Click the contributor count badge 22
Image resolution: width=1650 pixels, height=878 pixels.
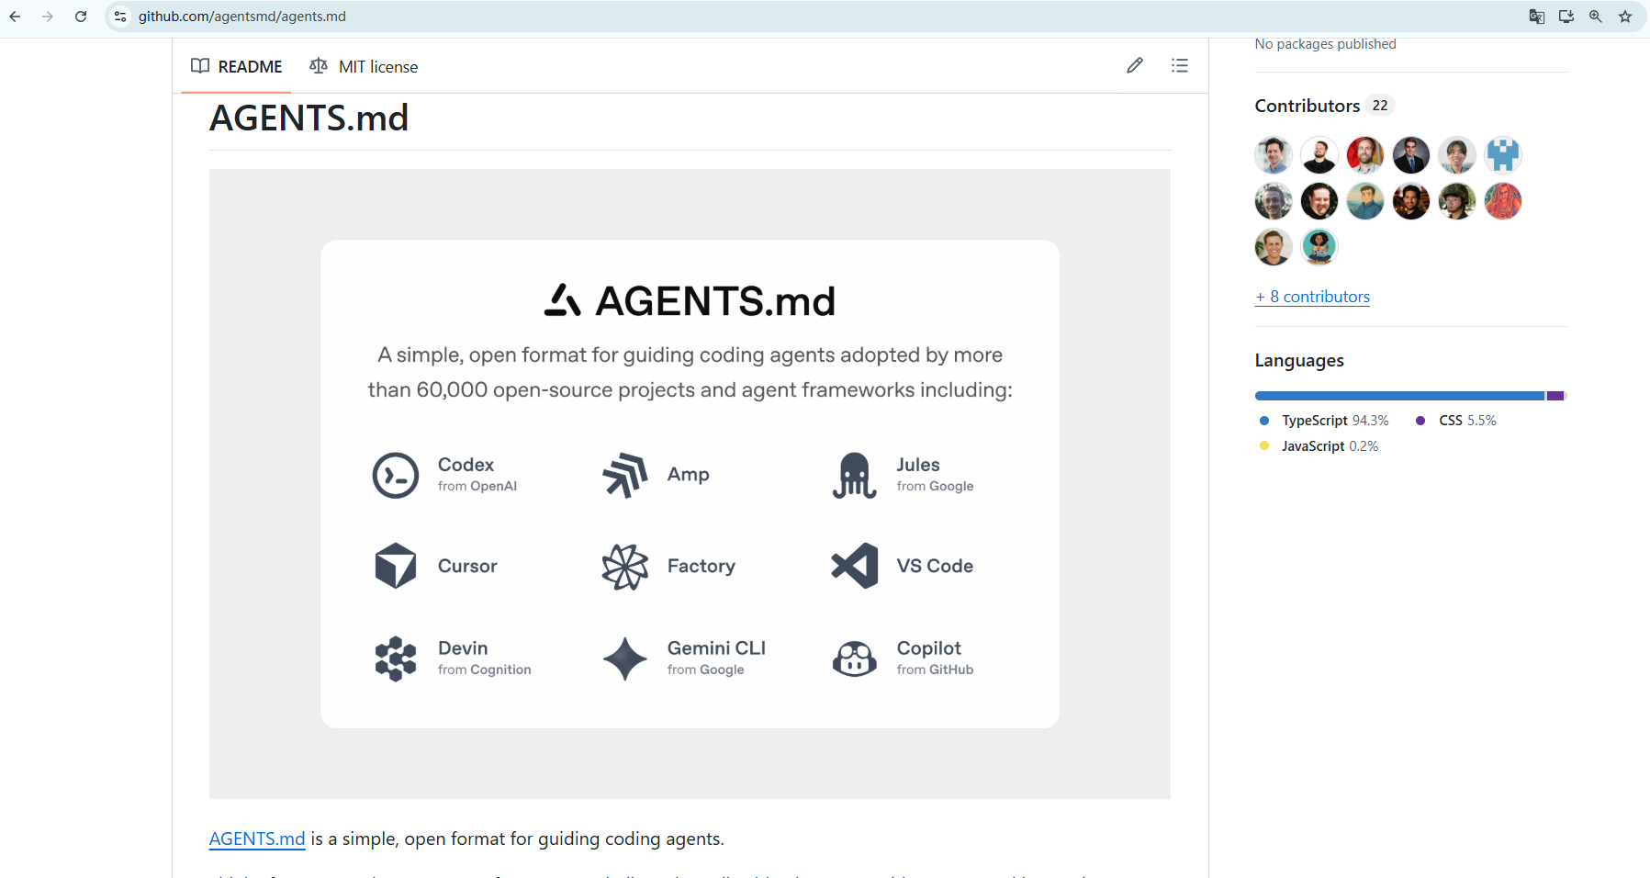[1380, 106]
